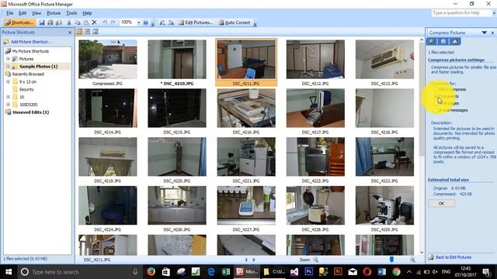Click the Edit Pictures button
Viewport: 497px width, 279px height.
196,22
